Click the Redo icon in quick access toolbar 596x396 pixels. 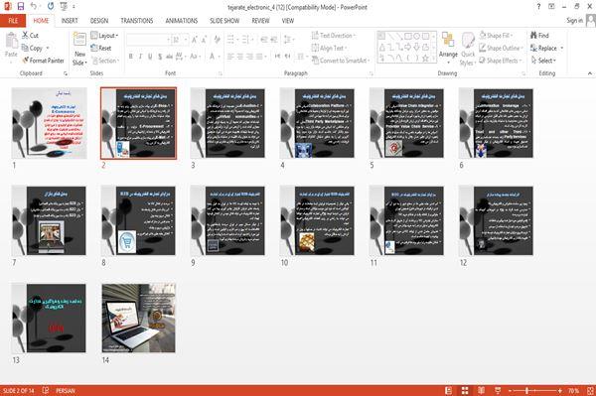point(51,7)
